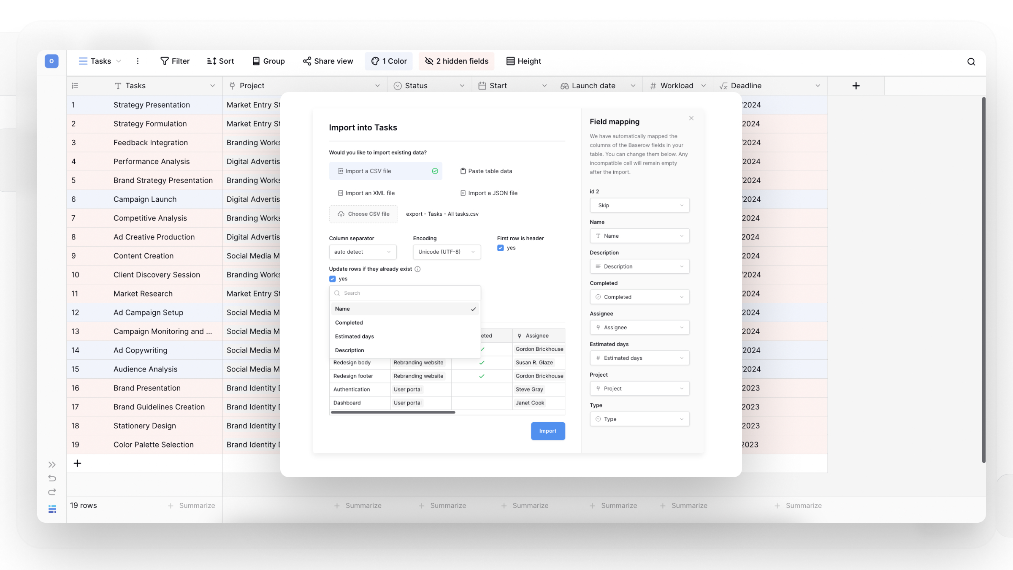1013x570 pixels.
Task: Open the 1 Color row coloring settings
Action: tap(389, 61)
